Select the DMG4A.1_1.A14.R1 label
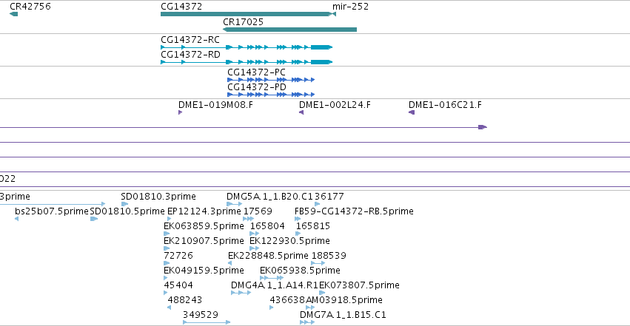Image resolution: width=630 pixels, height=326 pixels. click(x=275, y=285)
